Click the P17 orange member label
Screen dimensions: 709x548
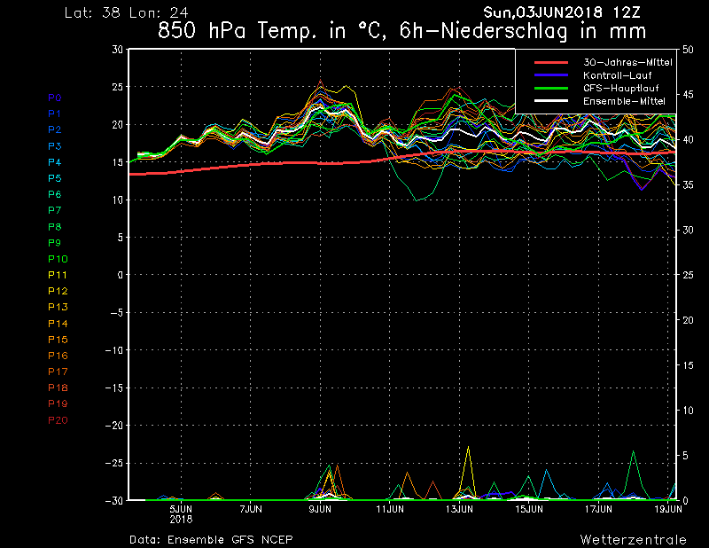pos(57,372)
